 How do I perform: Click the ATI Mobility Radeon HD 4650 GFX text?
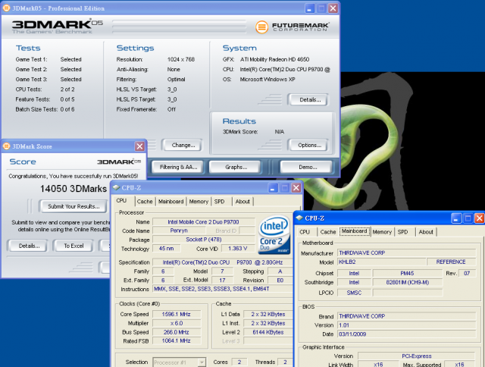click(274, 59)
